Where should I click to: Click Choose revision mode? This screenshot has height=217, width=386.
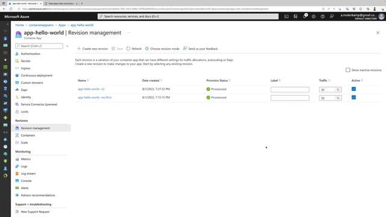162,49
